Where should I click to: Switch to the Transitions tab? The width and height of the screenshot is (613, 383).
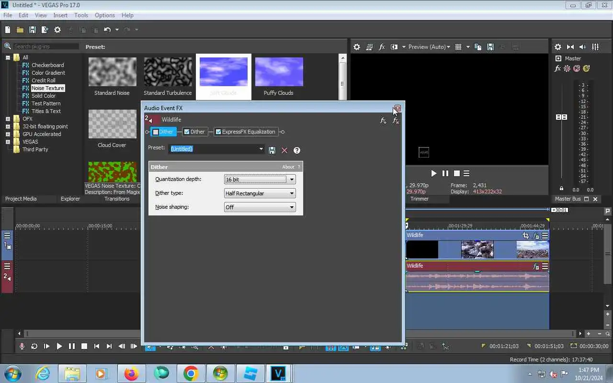[117, 199]
